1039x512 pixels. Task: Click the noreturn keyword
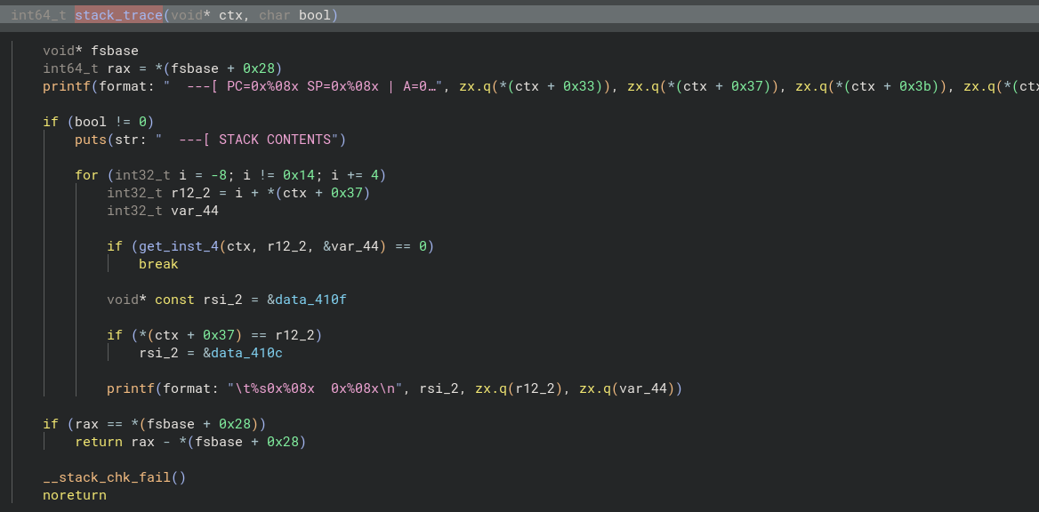tap(75, 495)
